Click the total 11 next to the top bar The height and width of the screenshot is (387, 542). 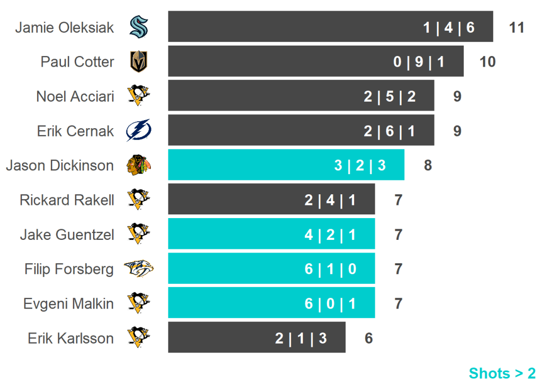point(516,28)
